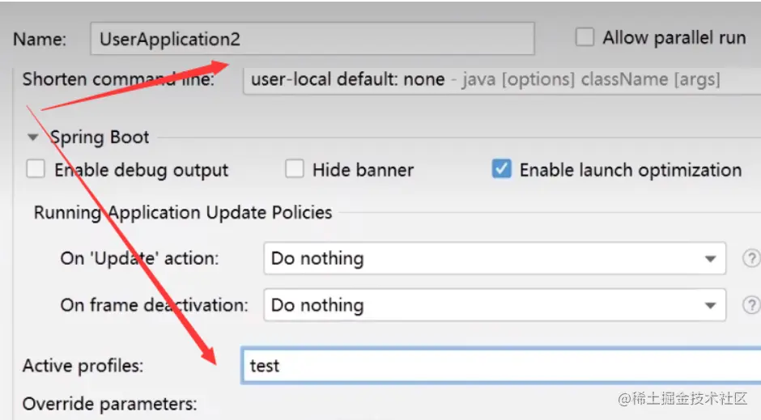Click the Override parameters label
Screen dimensions: 761x420
[109, 404]
